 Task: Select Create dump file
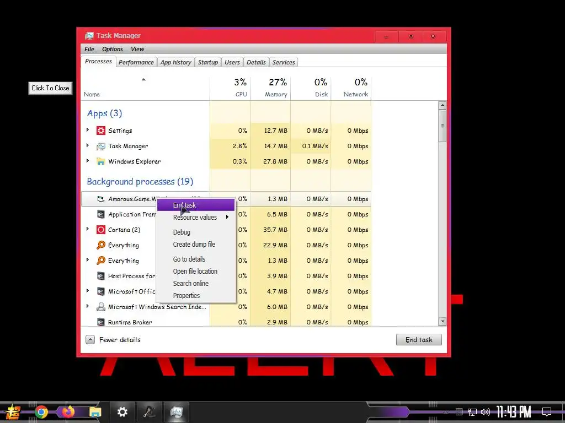pos(196,244)
